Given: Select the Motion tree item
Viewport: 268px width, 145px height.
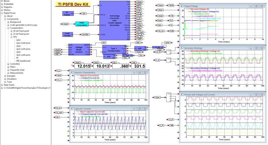Looking at the screenshot, I should (7, 10).
